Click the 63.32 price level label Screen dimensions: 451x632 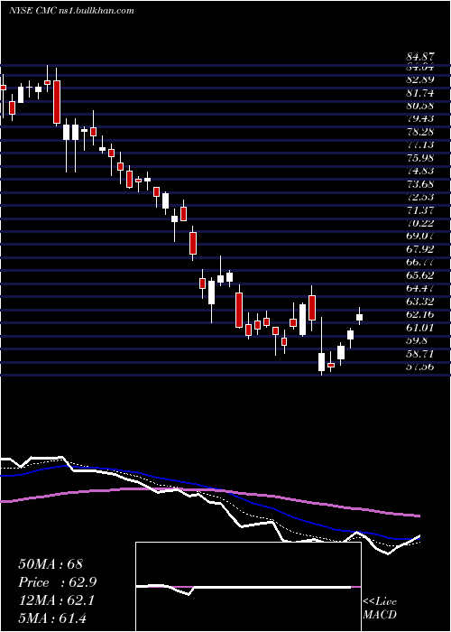(x=419, y=302)
